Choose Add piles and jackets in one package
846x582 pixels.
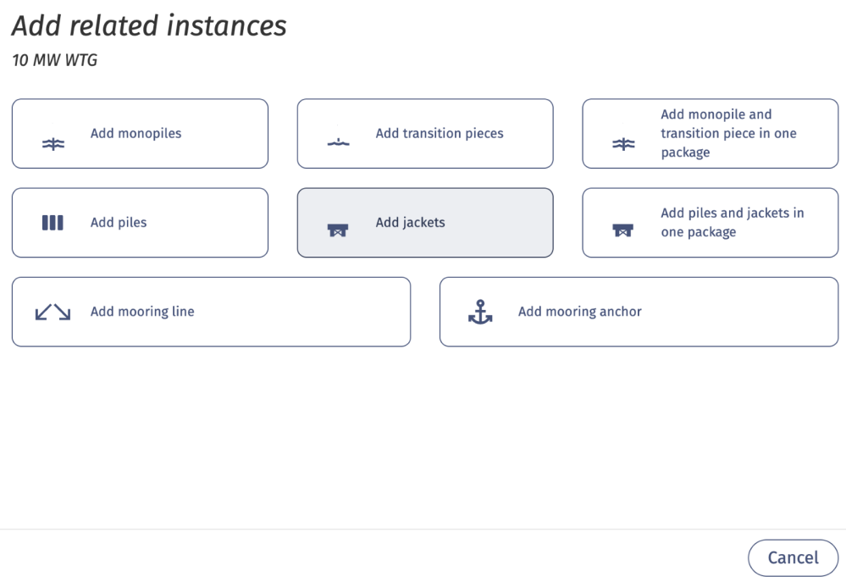710,223
